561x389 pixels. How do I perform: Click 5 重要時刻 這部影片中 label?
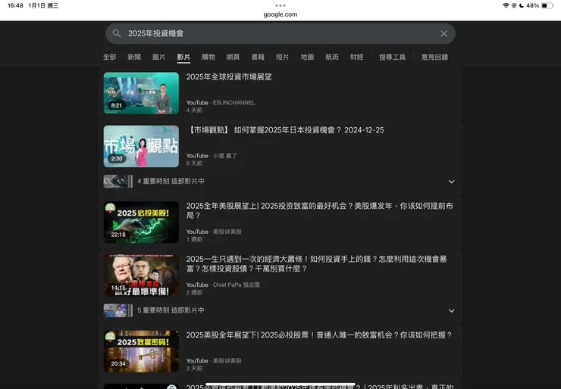coord(171,310)
